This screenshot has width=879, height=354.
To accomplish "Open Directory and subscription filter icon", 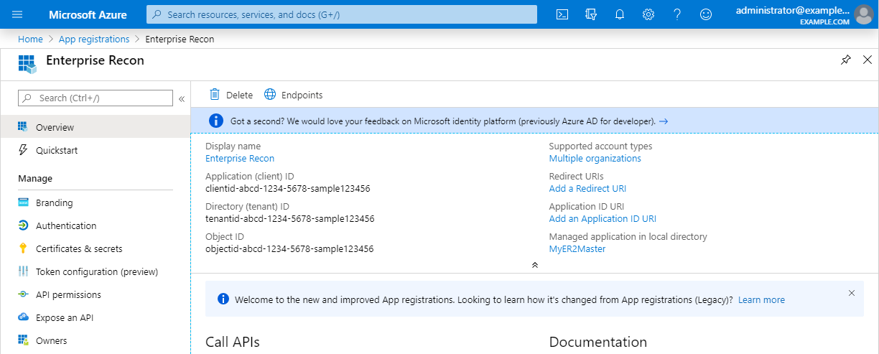I will click(x=591, y=14).
